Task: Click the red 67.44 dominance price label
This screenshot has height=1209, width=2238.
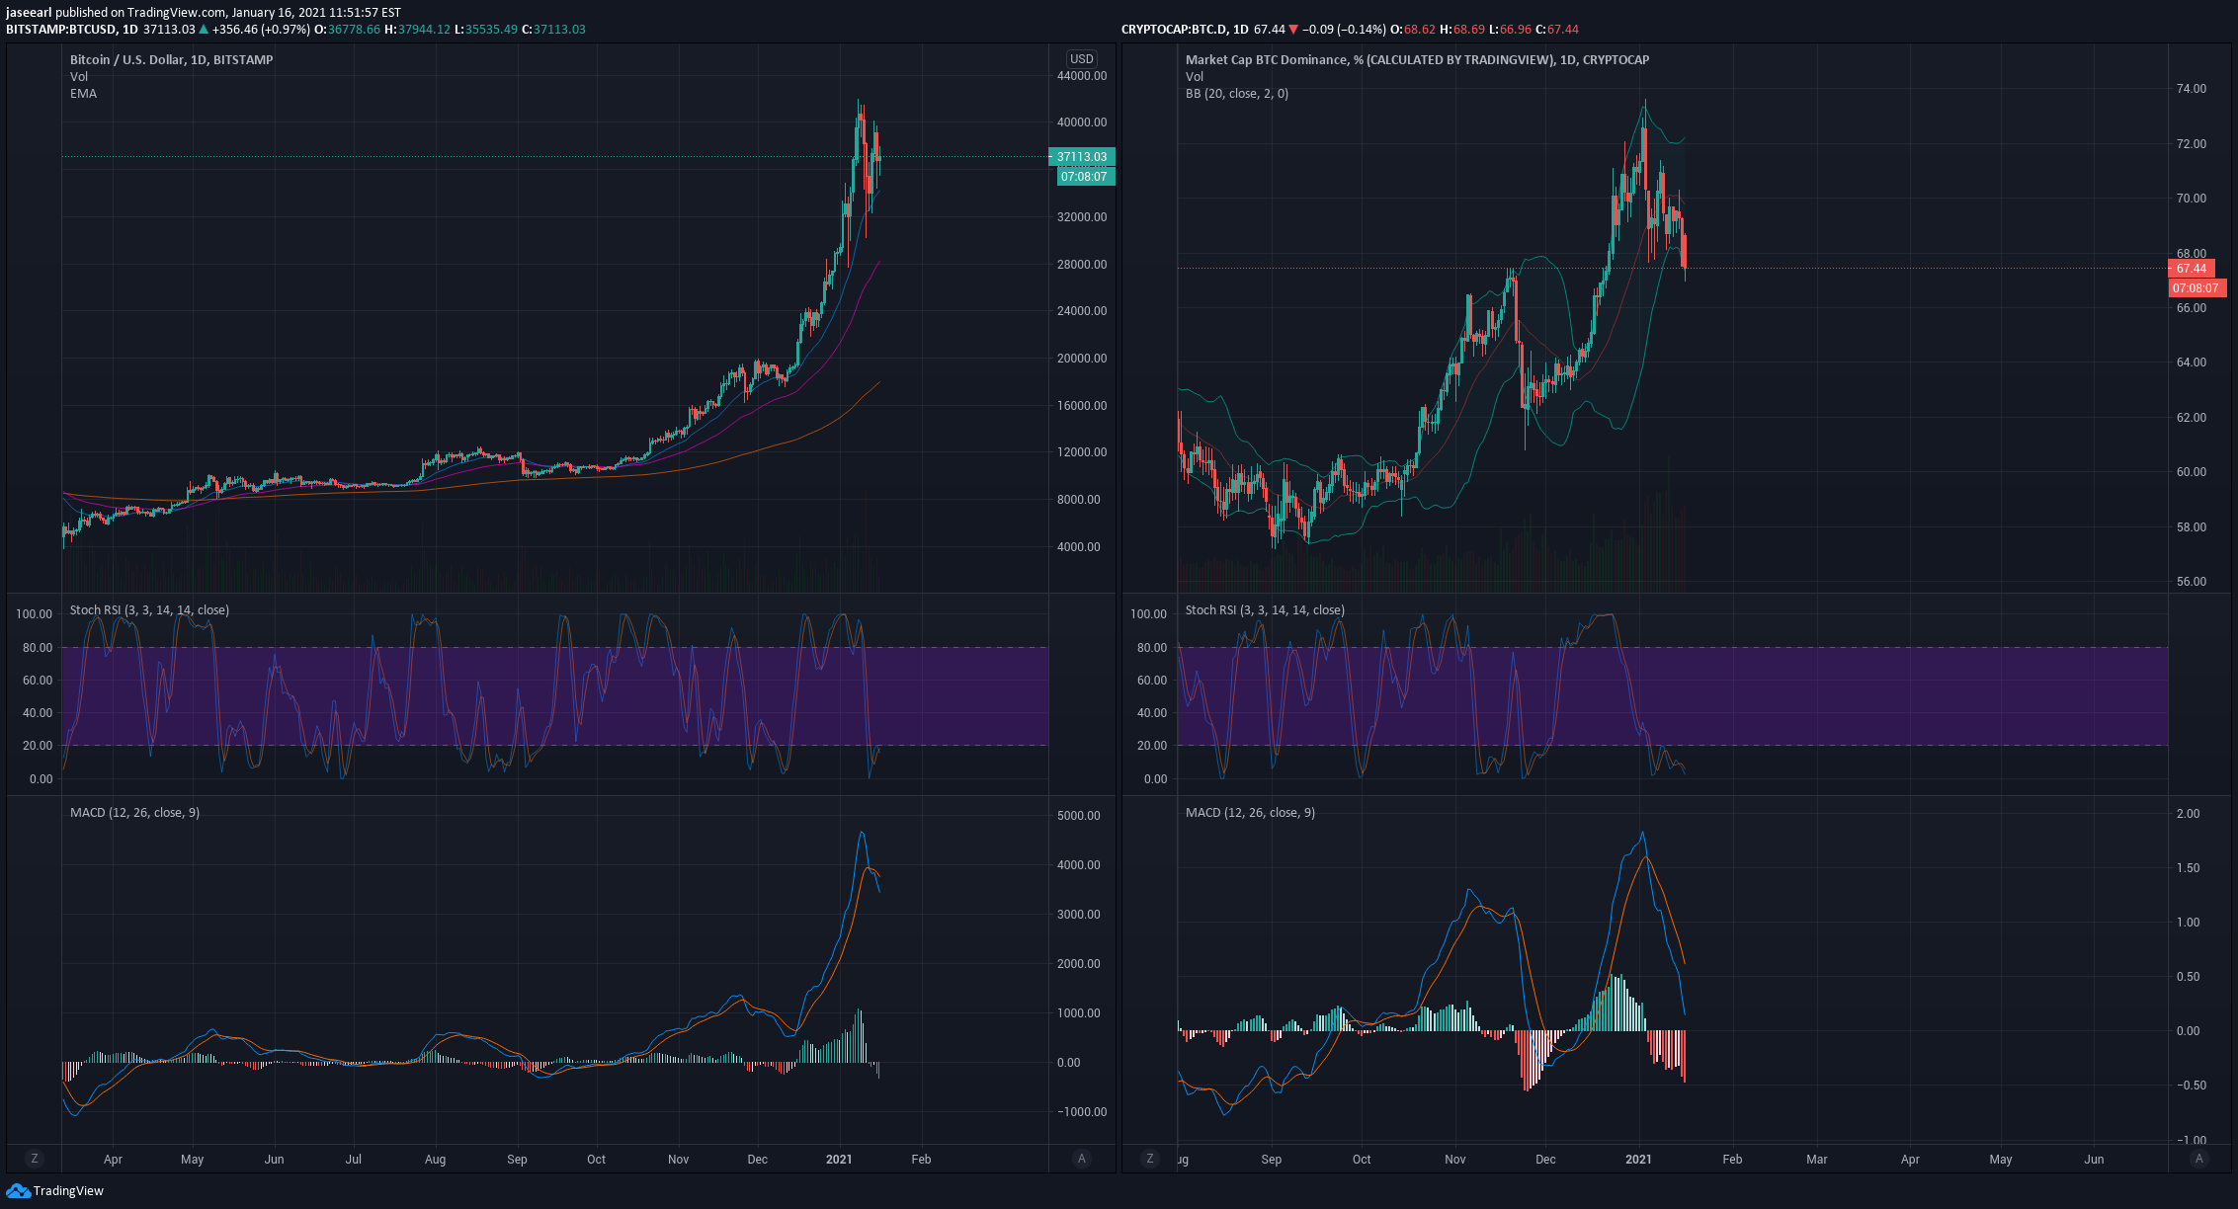Action: [2192, 269]
